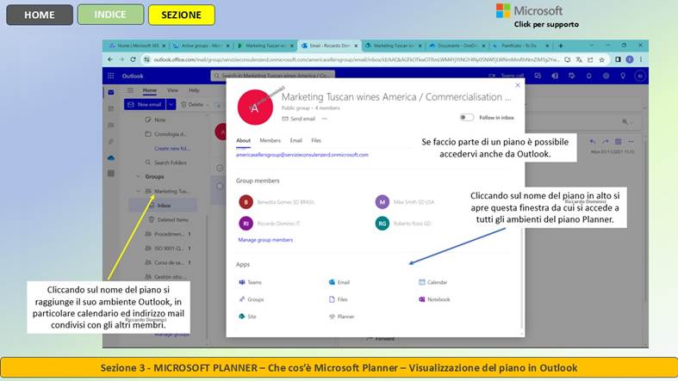Click the Manage group members link
Image resolution: width=678 pixels, height=381 pixels.
[x=265, y=240]
